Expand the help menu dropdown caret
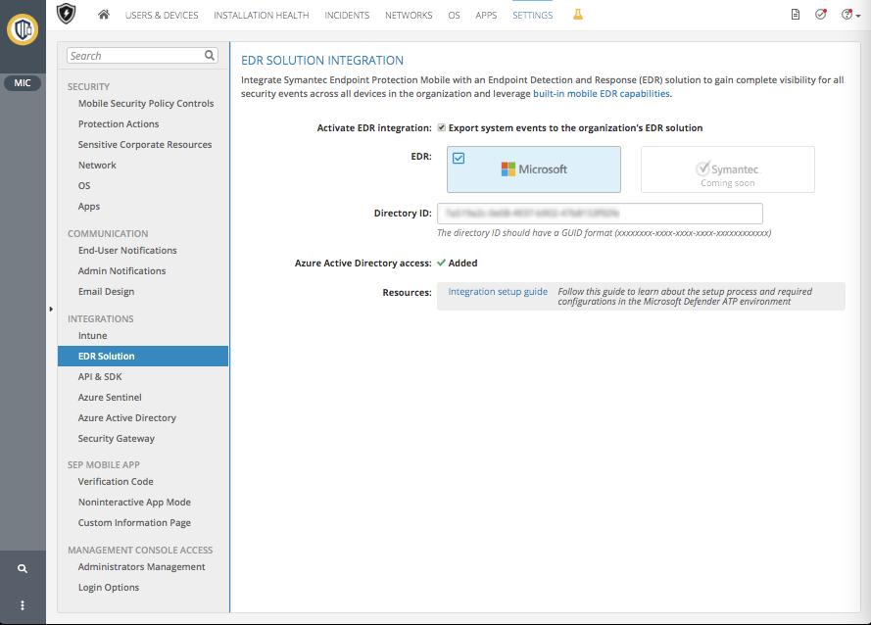 (856, 15)
